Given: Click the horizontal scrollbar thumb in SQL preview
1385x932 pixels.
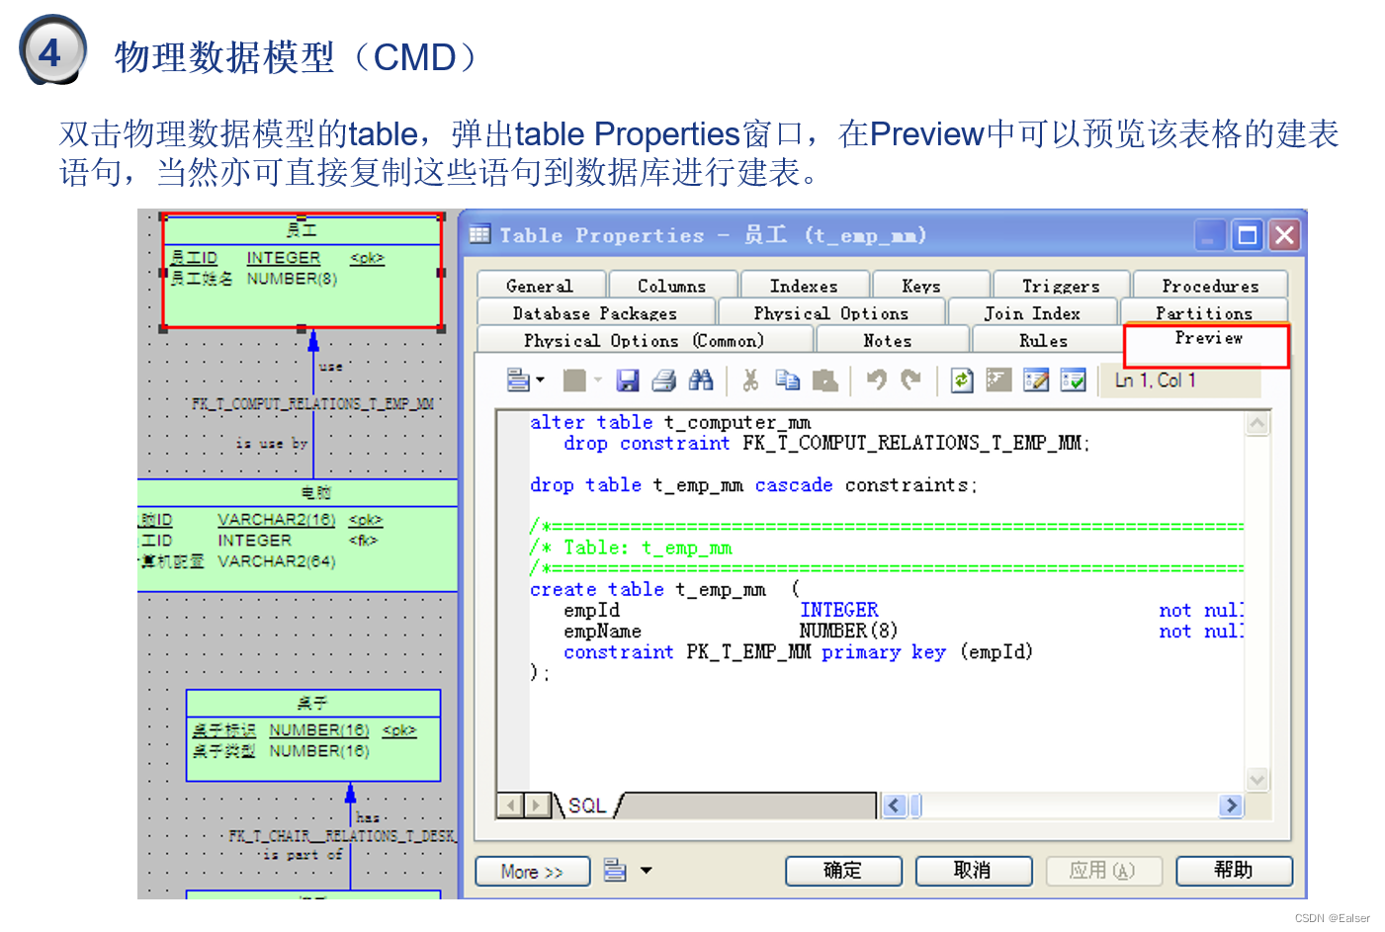Looking at the screenshot, I should coord(915,805).
